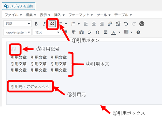This screenshot has width=162, height=119.
Task: Toggle italic formatting
Action: (44, 24)
